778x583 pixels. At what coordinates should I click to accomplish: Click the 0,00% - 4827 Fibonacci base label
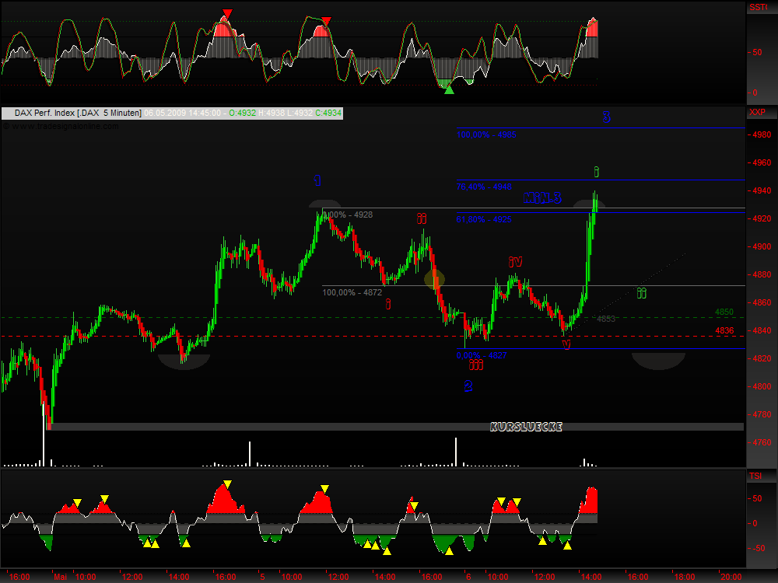pos(481,355)
